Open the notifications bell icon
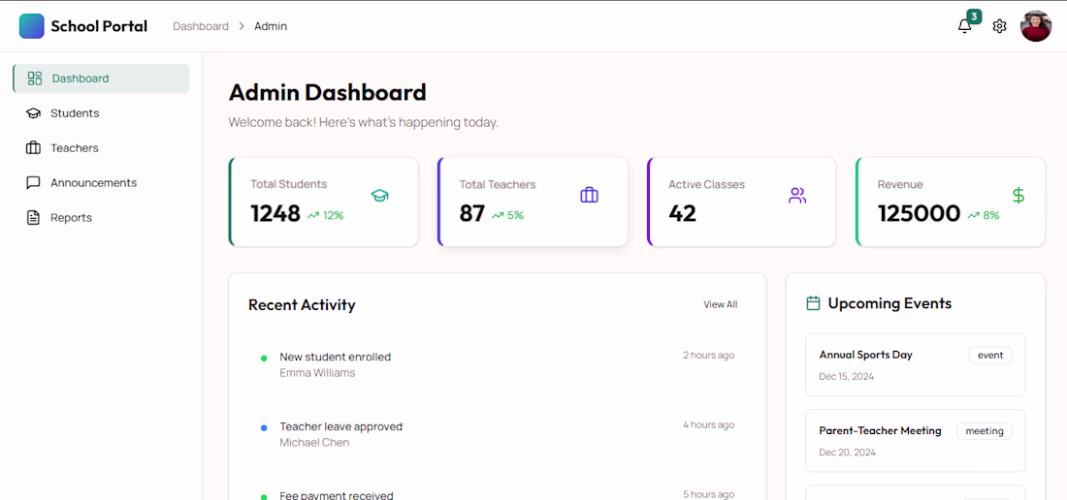This screenshot has height=500, width=1067. point(964,26)
